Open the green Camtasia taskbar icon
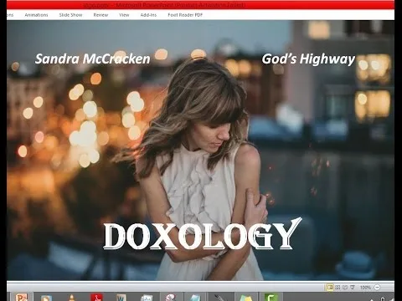This screenshot has width=402, height=301. point(271,297)
